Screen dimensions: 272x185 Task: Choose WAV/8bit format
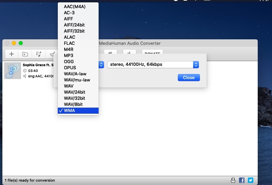click(x=78, y=104)
